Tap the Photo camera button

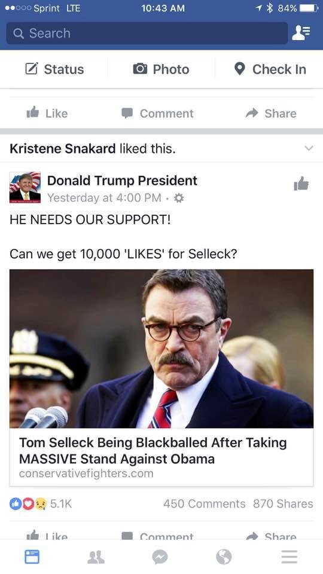click(161, 69)
